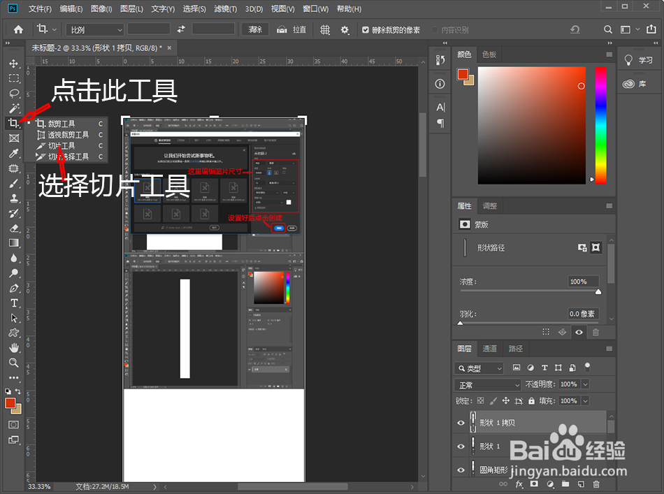The image size is (664, 494).
Task: Toggle the layer filter on/off switch
Action: [x=587, y=367]
